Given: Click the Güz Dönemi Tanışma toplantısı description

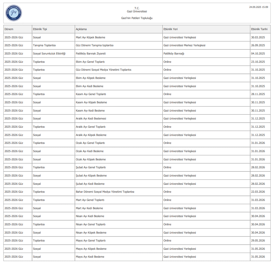Looking at the screenshot, I should 95,45.
